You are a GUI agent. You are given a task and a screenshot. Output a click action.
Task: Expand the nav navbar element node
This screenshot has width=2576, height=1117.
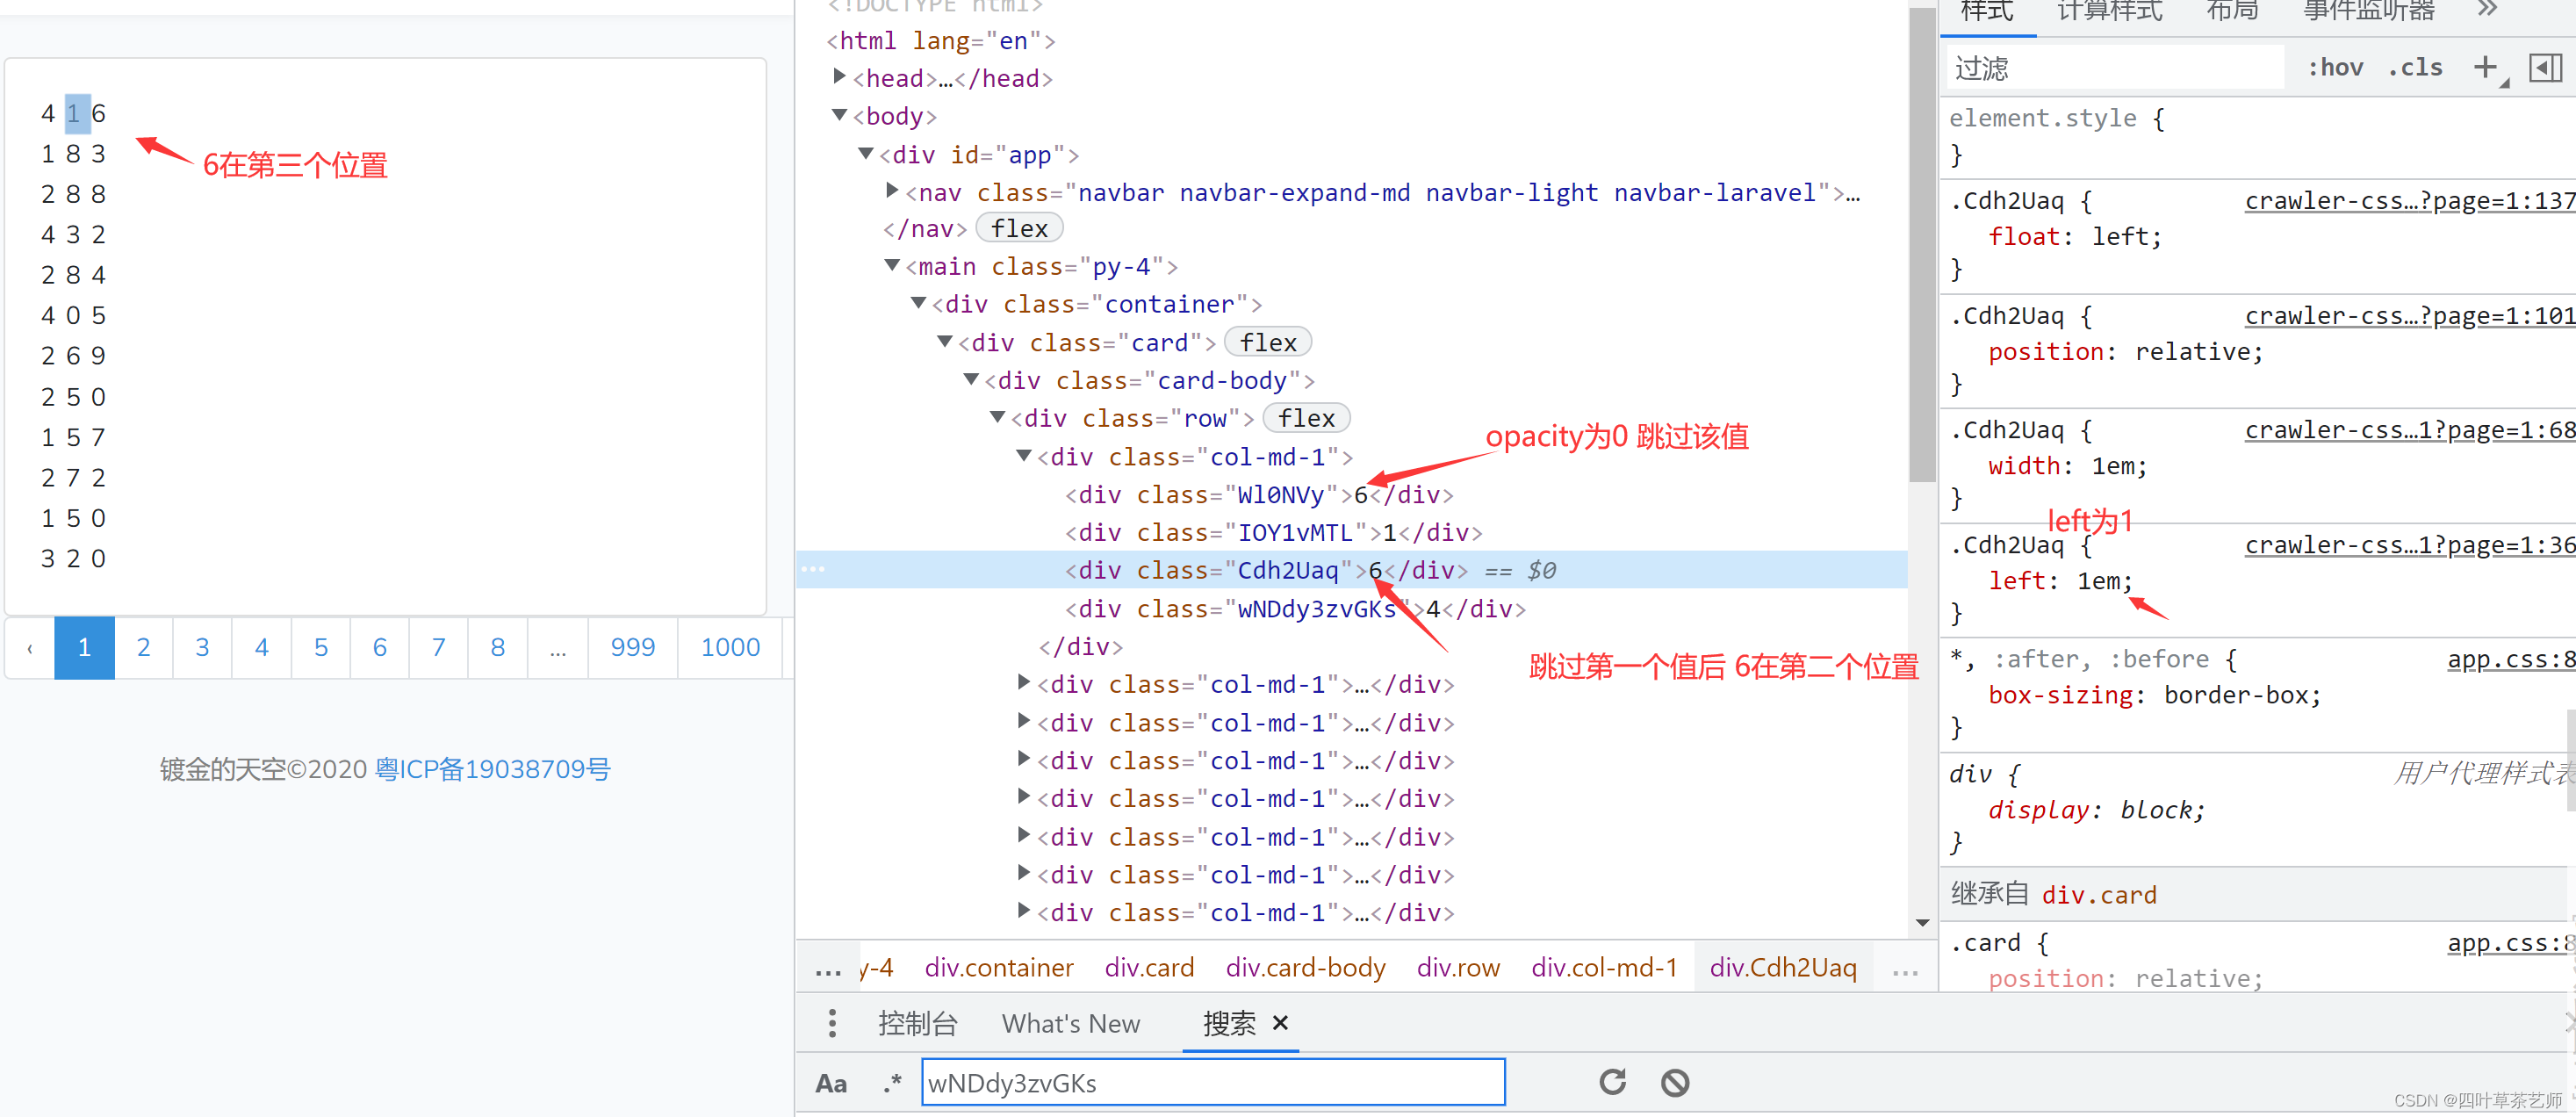892,191
